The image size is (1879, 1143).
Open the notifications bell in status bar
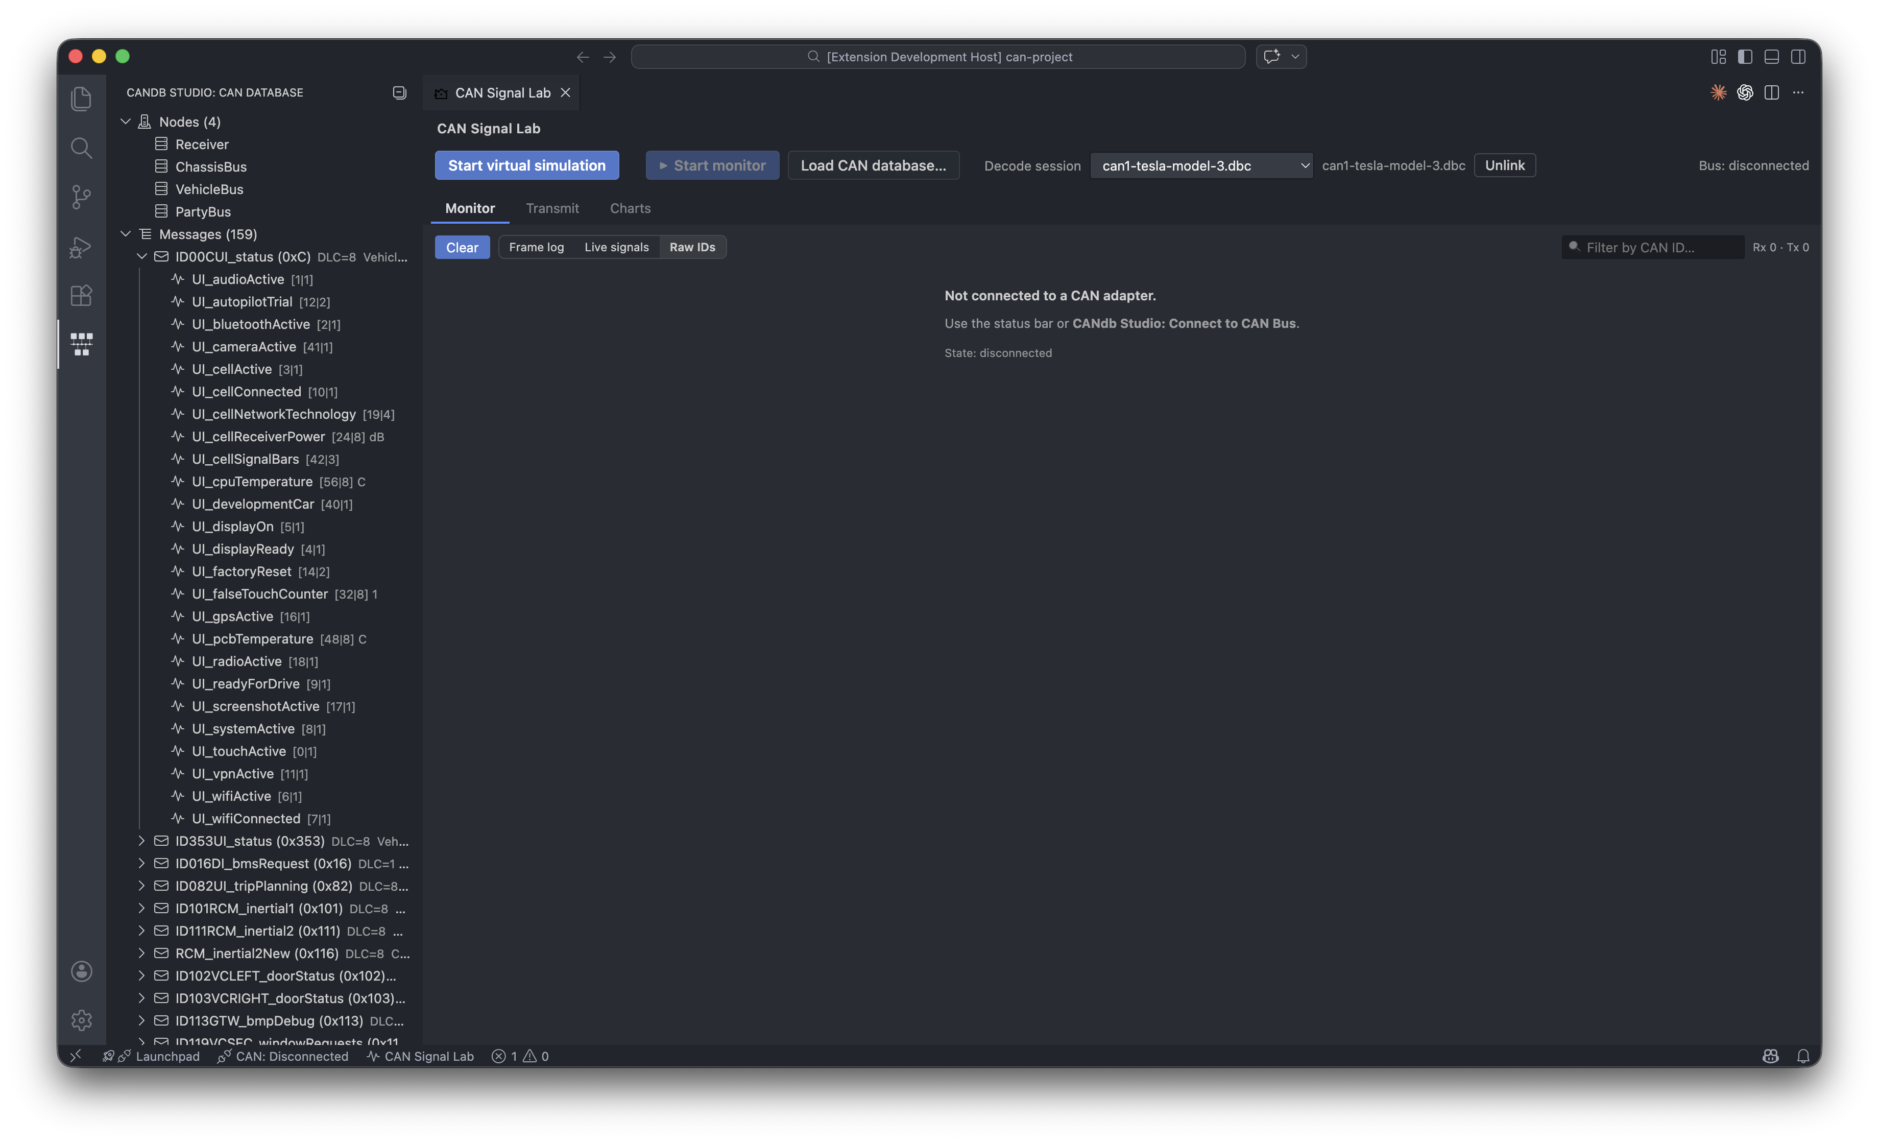pos(1803,1056)
